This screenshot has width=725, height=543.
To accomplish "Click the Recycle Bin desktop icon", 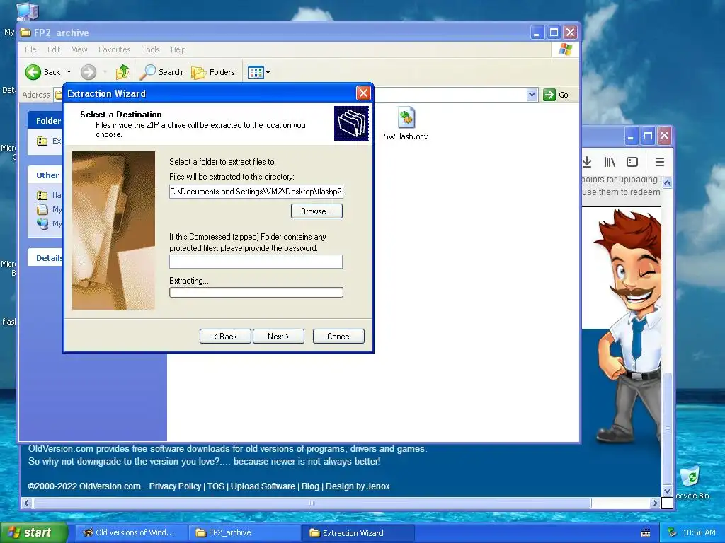I will tap(691, 476).
